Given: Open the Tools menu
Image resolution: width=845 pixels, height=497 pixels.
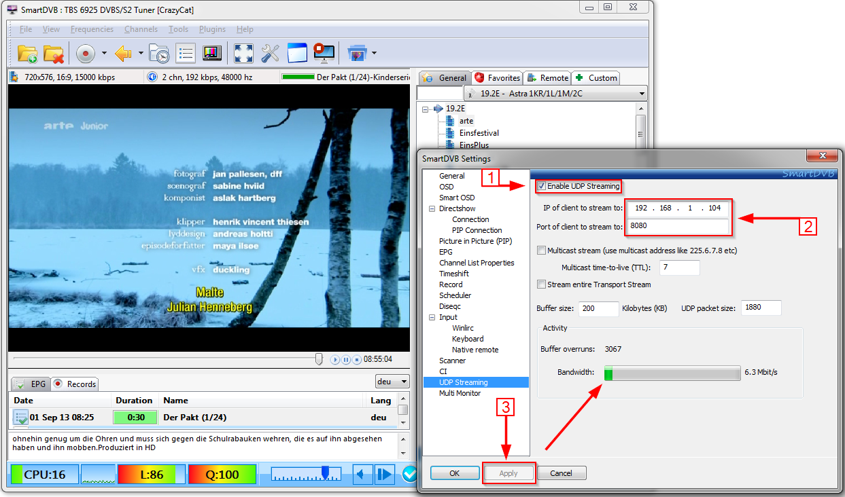Looking at the screenshot, I should tap(178, 29).
